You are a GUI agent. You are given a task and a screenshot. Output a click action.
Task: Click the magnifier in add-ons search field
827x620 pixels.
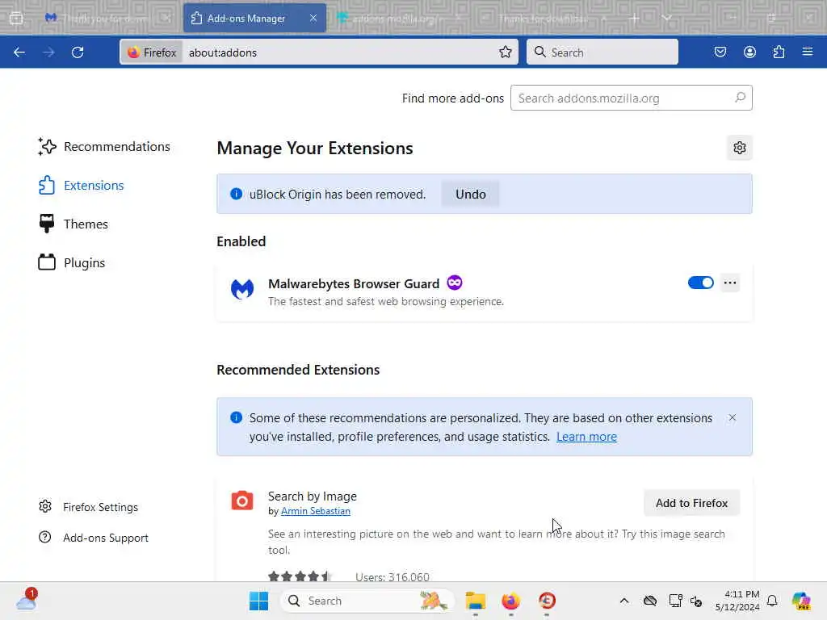[740, 98]
